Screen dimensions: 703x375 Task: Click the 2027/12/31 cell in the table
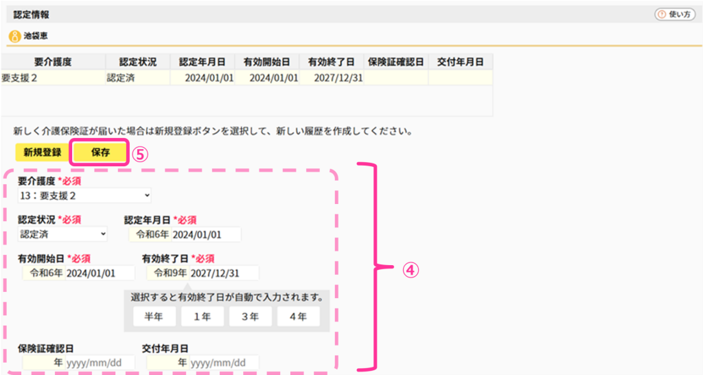(332, 78)
